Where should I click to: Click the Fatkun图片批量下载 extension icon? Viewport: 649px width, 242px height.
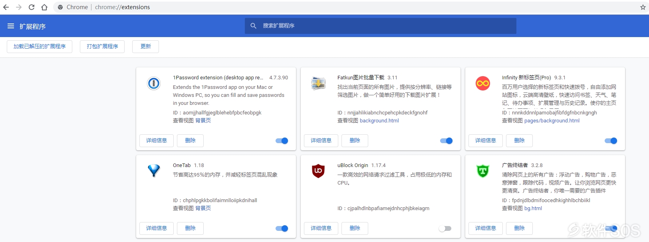tap(318, 83)
